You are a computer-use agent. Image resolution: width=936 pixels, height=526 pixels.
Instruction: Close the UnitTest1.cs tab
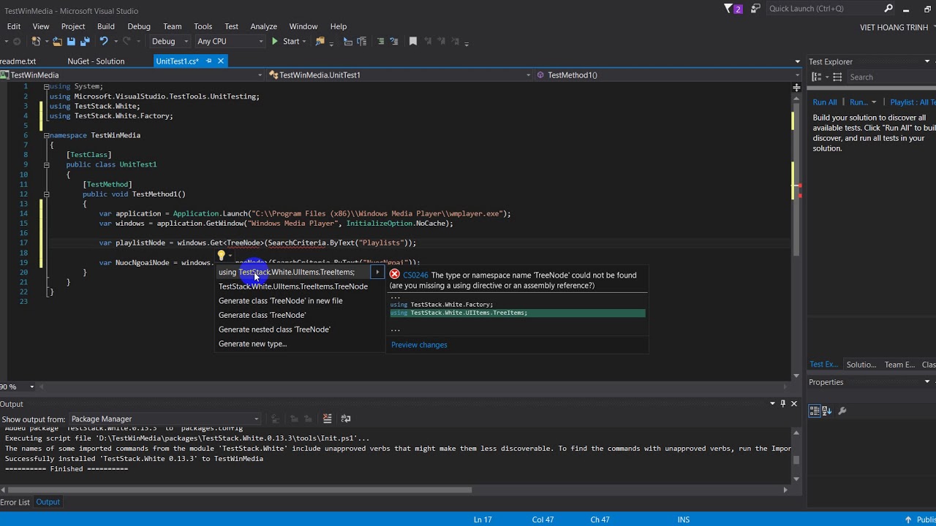(x=220, y=61)
